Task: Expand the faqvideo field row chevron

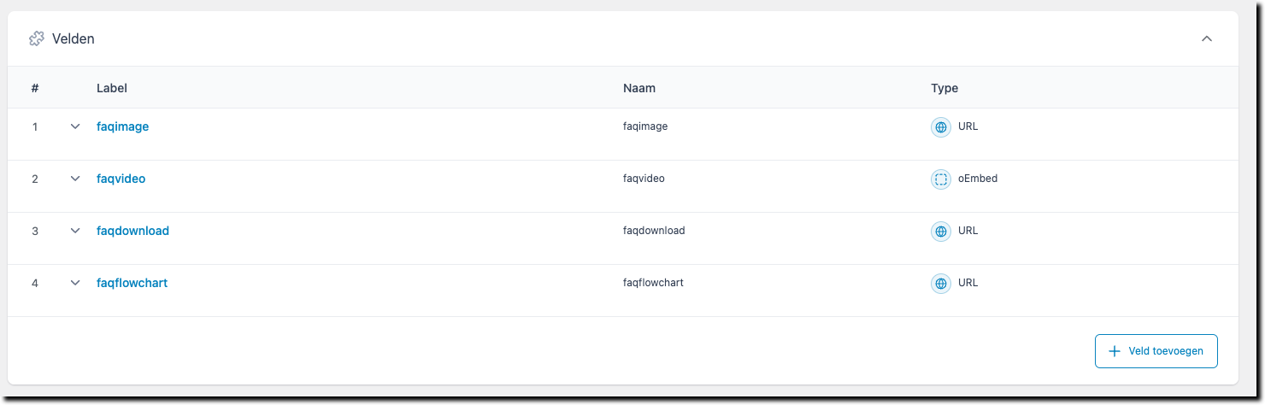Action: click(x=75, y=179)
